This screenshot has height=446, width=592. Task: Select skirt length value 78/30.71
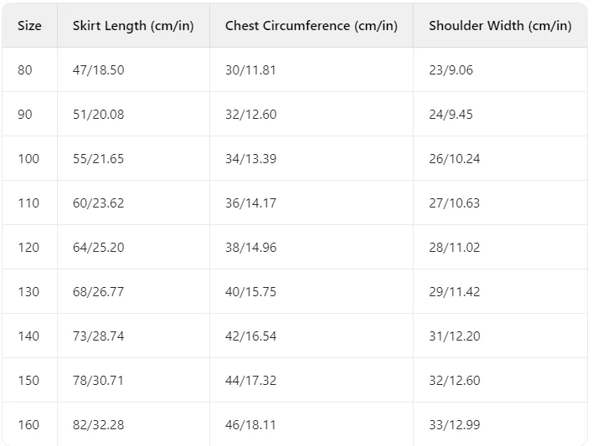point(98,381)
